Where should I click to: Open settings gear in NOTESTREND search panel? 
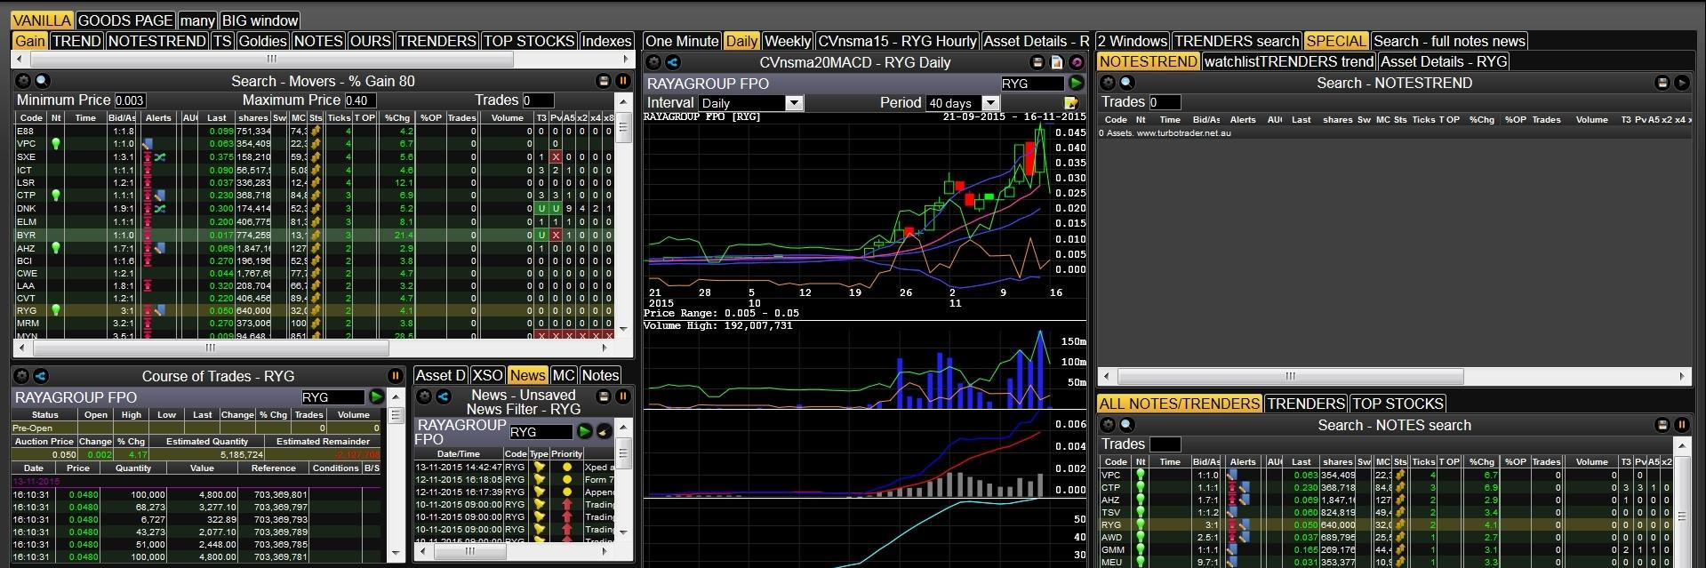click(1108, 83)
